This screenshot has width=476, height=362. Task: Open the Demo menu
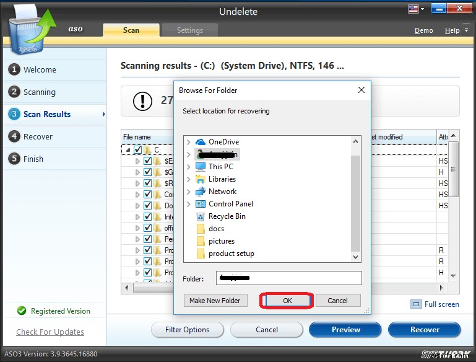(x=424, y=30)
